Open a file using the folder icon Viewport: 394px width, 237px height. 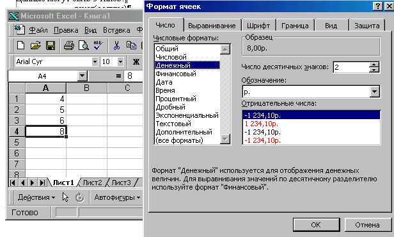[x=35, y=45]
